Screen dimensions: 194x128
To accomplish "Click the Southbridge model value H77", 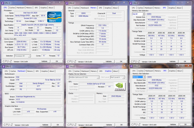I will pos(39,86).
